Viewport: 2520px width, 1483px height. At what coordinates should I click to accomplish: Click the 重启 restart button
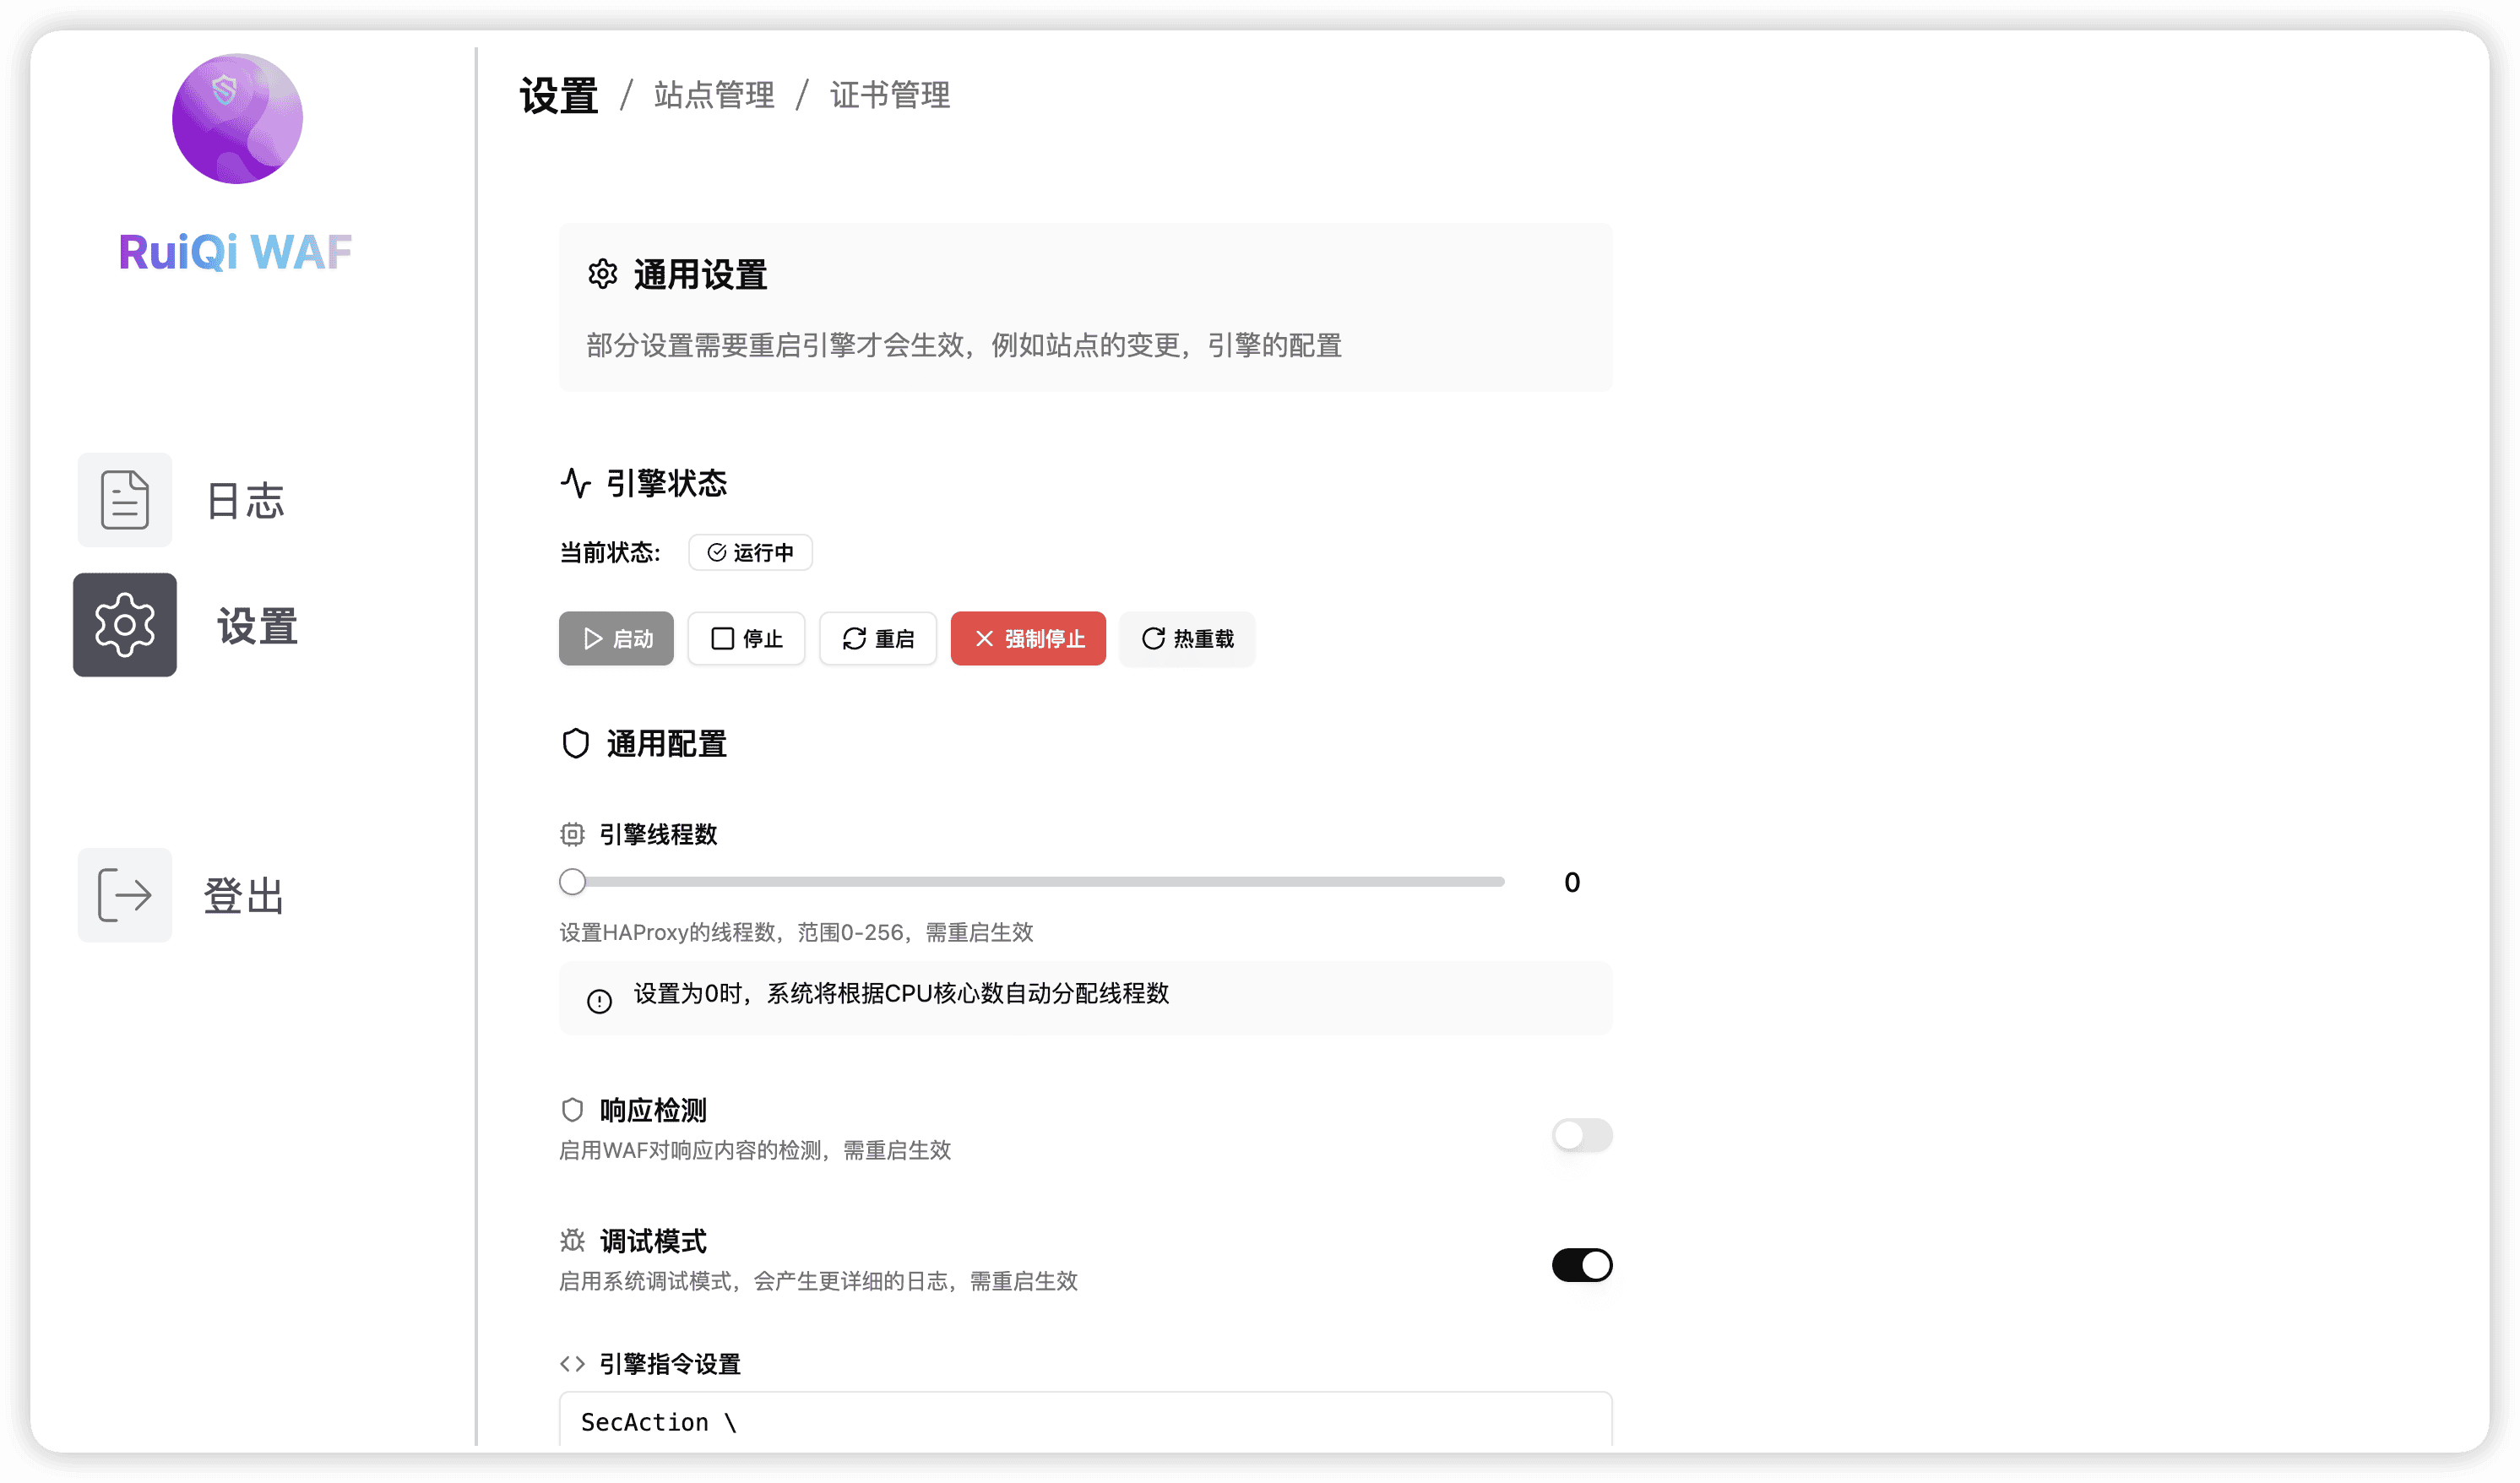(878, 638)
